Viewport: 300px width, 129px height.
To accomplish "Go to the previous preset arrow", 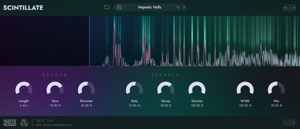I will [x=178, y=7].
